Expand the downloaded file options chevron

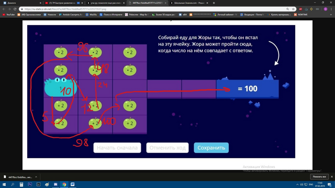pos(36,177)
